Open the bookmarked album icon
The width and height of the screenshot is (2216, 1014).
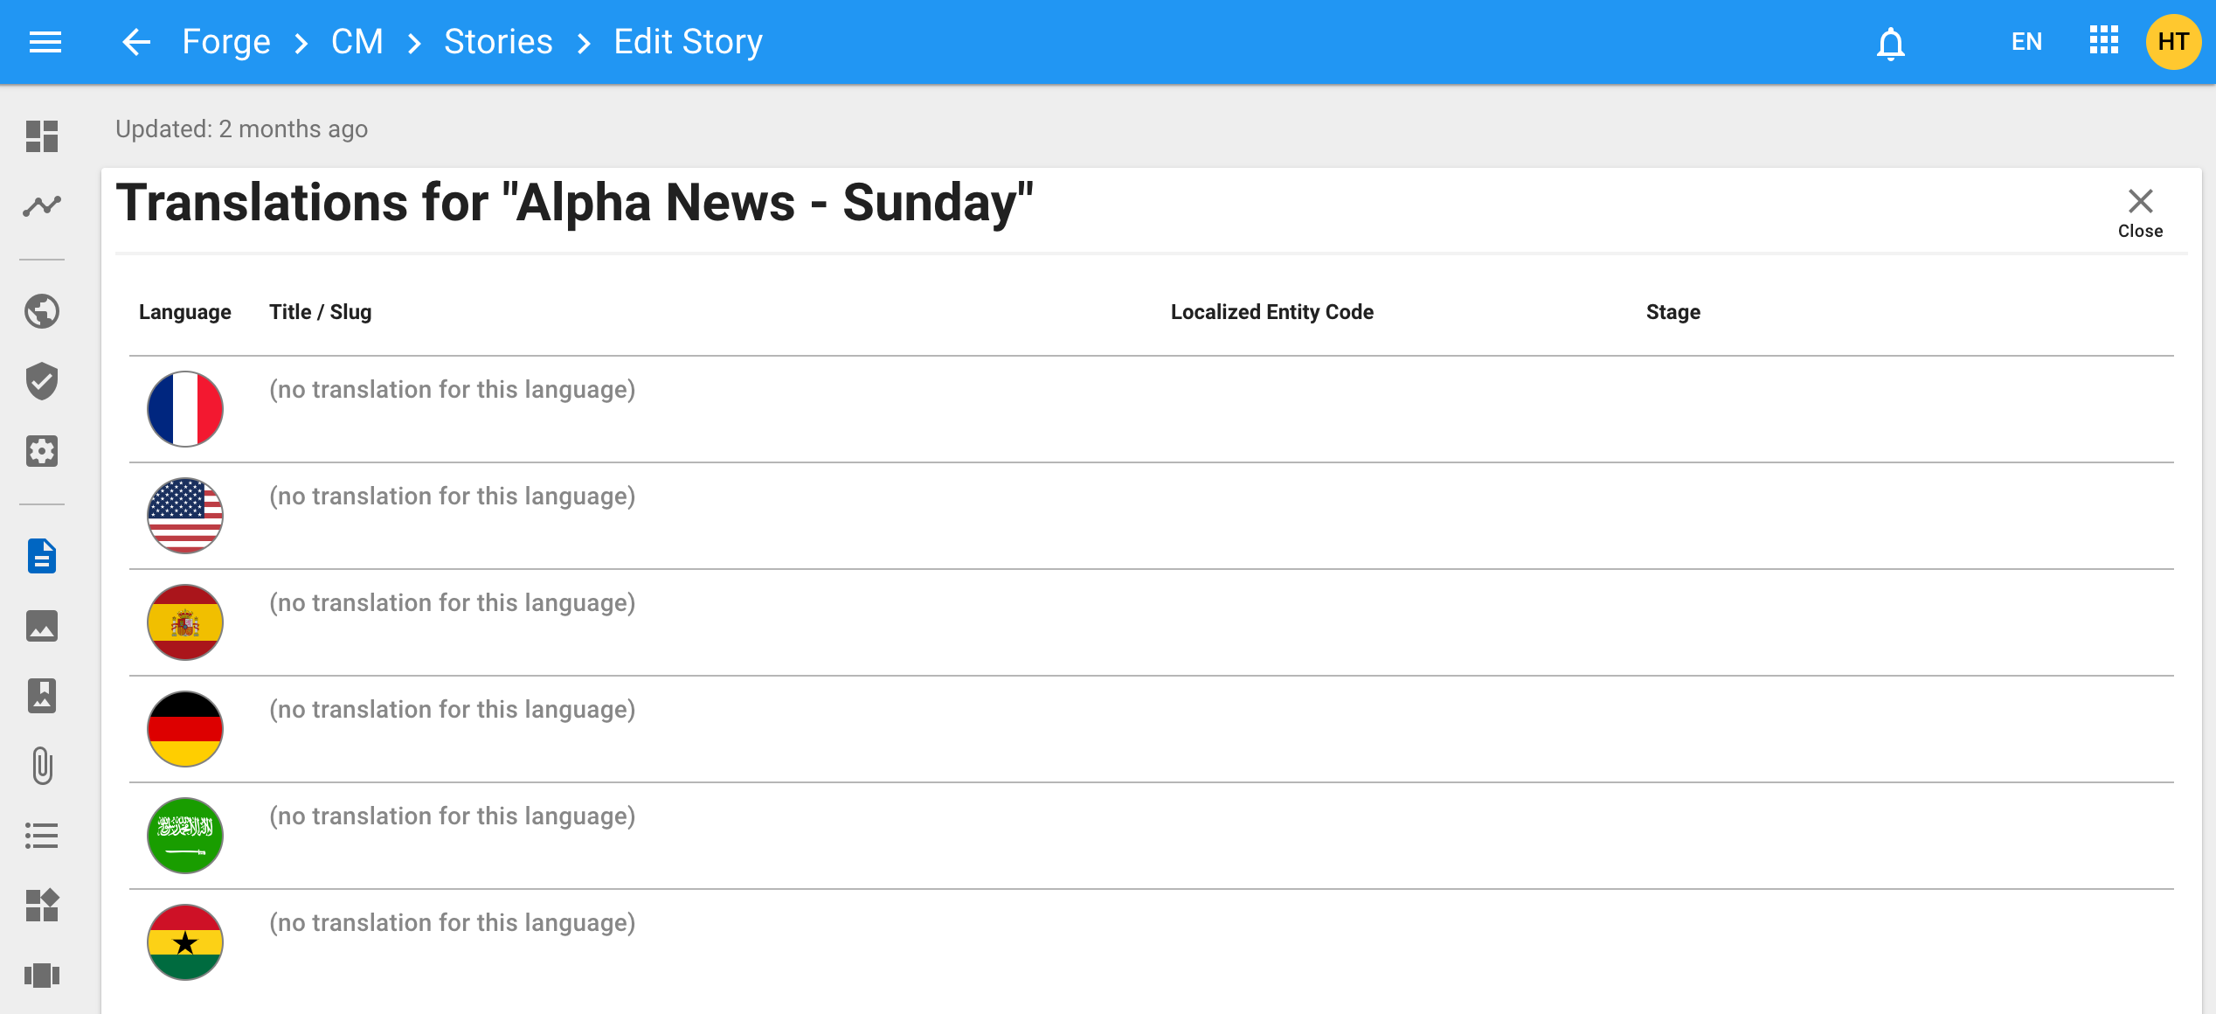[x=42, y=696]
